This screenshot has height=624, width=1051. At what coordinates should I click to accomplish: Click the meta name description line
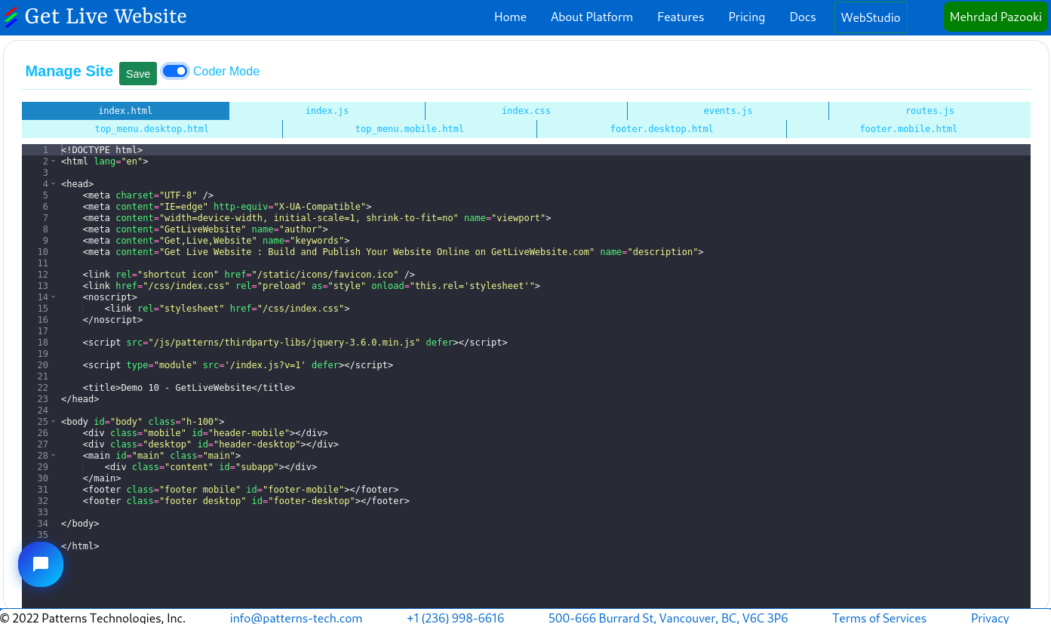393,252
